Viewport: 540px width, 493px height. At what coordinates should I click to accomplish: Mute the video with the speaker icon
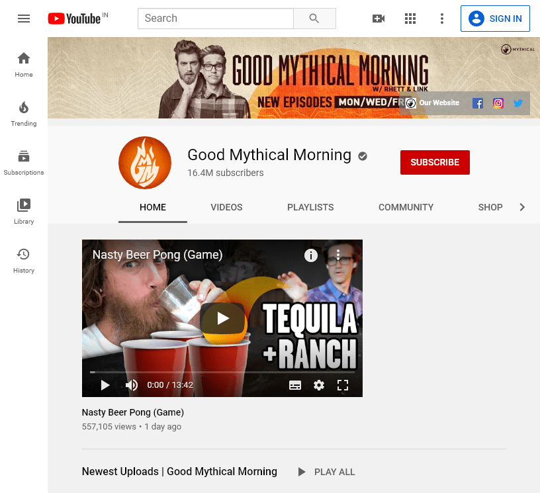[x=132, y=385]
